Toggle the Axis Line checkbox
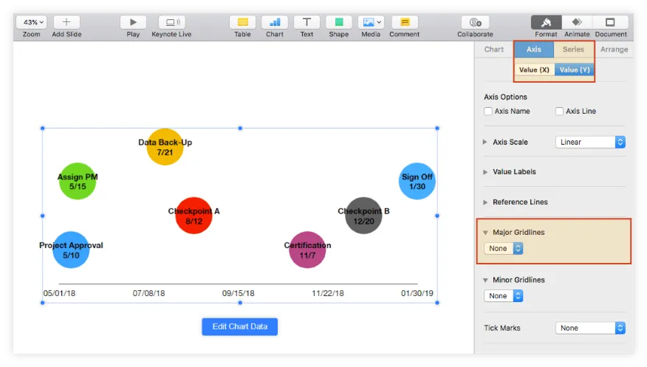Image resolution: width=647 pixels, height=367 pixels. click(559, 112)
